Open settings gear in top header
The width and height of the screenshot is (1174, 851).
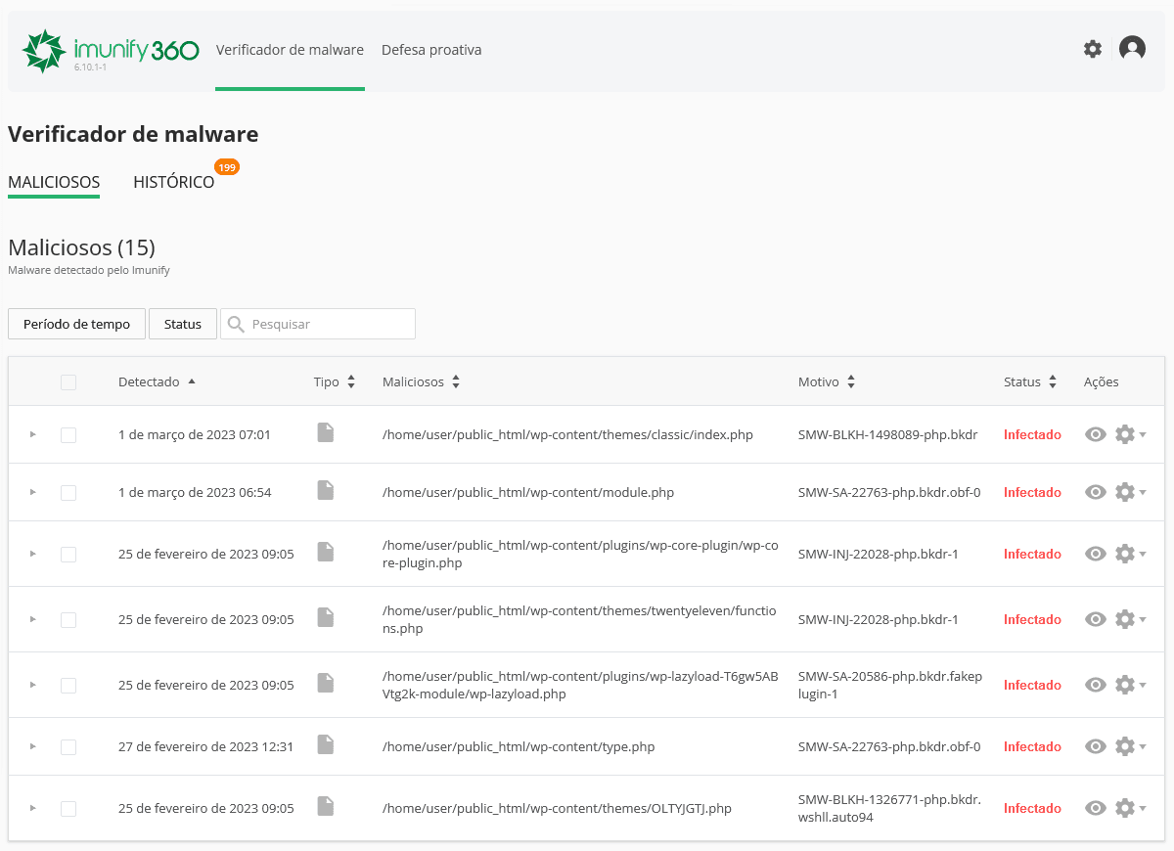pyautogui.click(x=1093, y=49)
